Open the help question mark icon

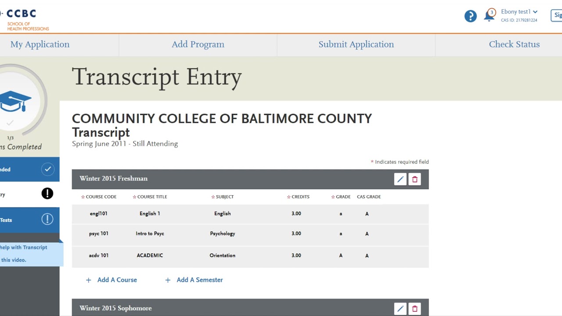[470, 16]
